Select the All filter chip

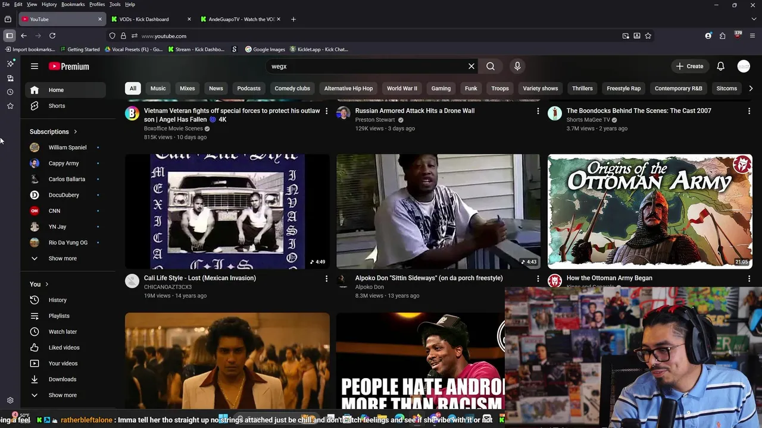(133, 89)
